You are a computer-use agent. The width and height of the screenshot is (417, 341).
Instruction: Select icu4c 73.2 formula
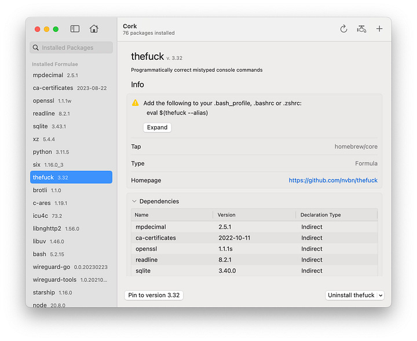click(71, 215)
